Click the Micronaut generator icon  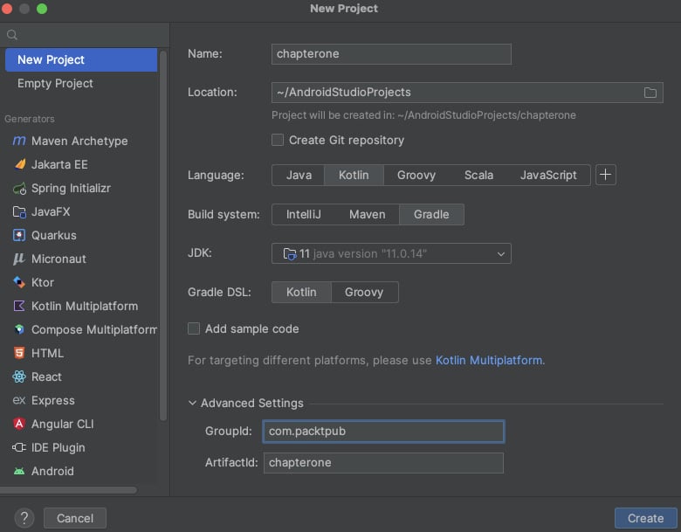(x=19, y=259)
